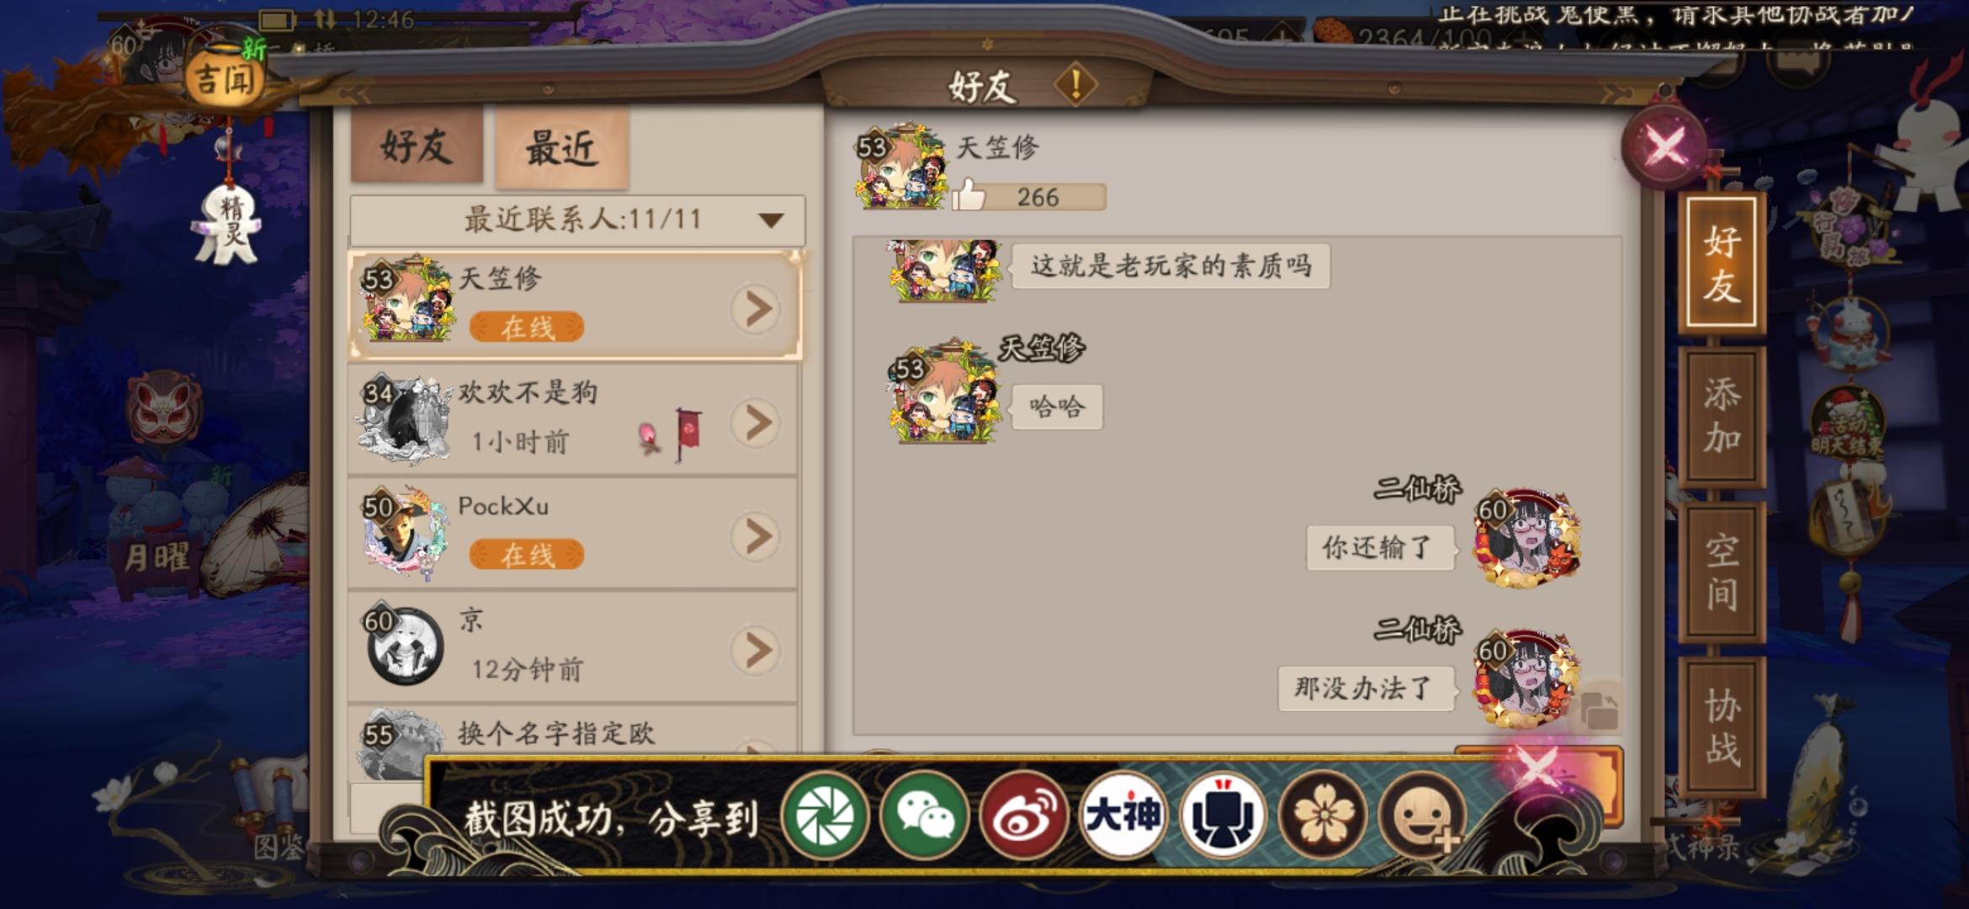Switch to the 最近 tab

coord(562,148)
